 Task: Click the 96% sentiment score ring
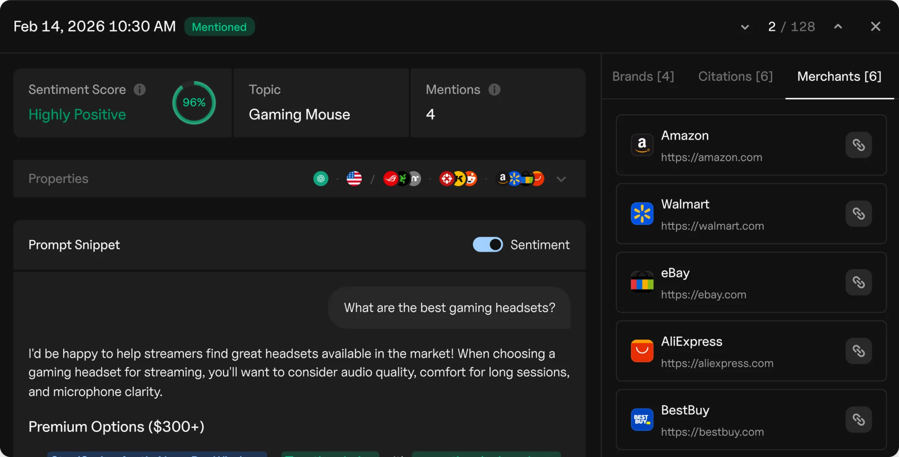(194, 103)
